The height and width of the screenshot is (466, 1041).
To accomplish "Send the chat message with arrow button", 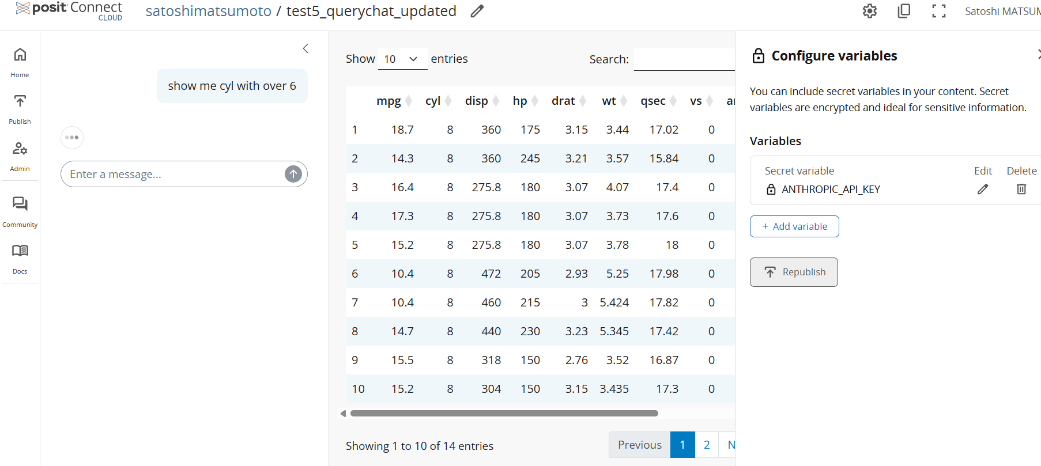I will tap(293, 174).
